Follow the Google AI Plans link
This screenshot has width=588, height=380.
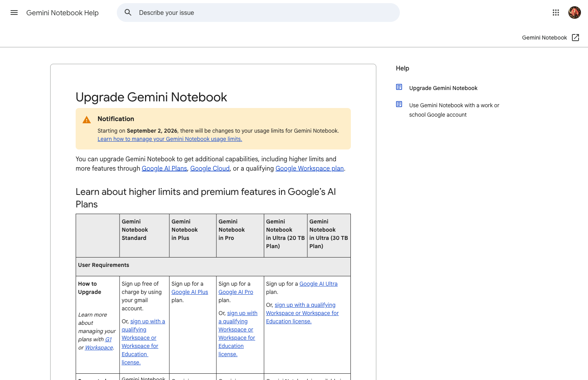pyautogui.click(x=164, y=168)
